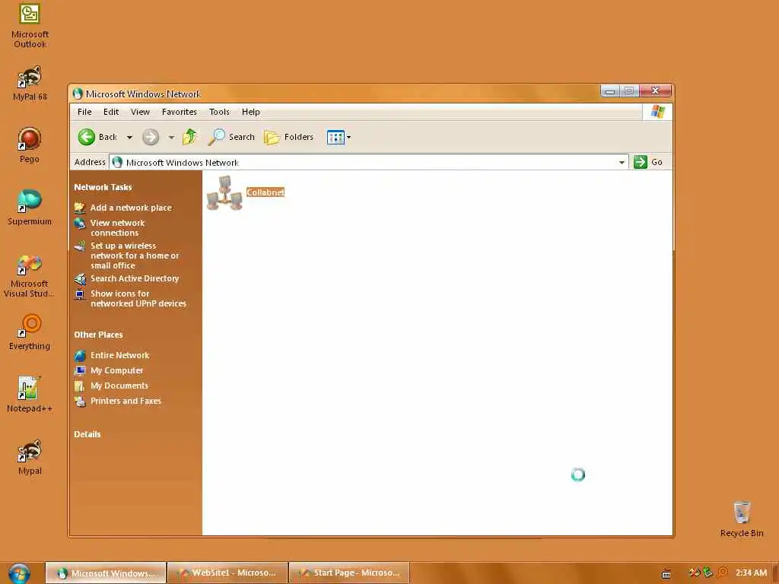Open the View menu
This screenshot has width=779, height=584.
[140, 112]
